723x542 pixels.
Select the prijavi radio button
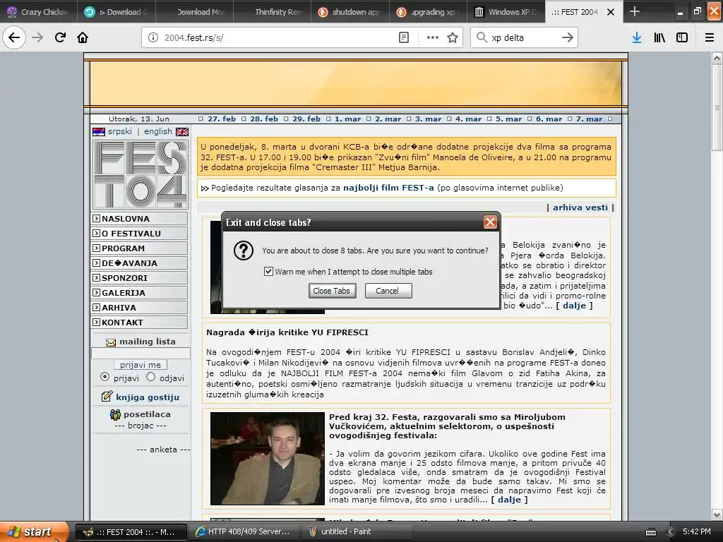(x=104, y=377)
